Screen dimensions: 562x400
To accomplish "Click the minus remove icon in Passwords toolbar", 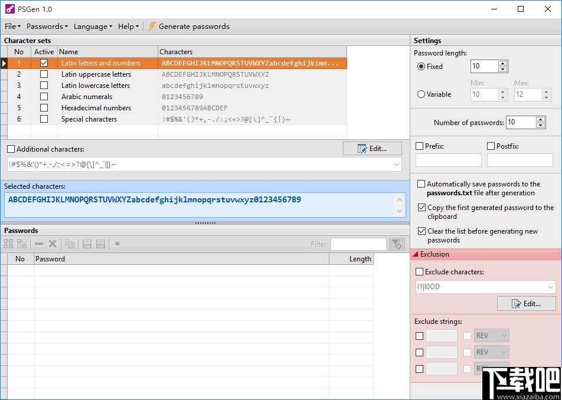I will 39,244.
